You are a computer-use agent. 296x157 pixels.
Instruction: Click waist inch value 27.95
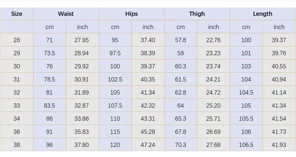click(82, 40)
